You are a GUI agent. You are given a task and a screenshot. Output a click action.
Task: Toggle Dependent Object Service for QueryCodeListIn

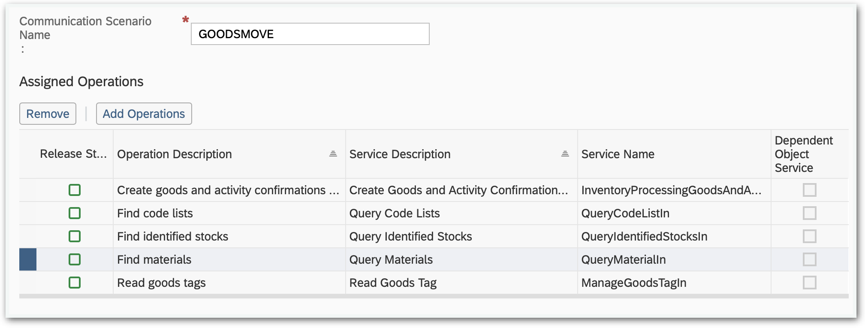(x=809, y=213)
